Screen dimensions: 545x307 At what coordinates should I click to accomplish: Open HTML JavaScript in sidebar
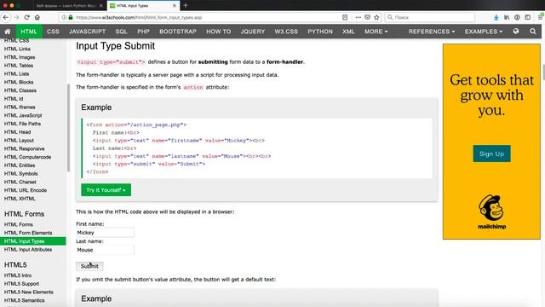coord(23,116)
